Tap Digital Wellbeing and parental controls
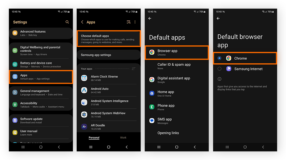Viewport: 286px width, 160px height. click(x=40, y=49)
